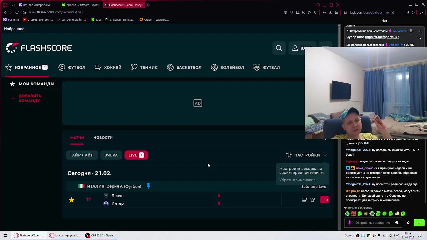
Task: Remove Лечче–Интер match from favourites star
Action: point(71,200)
